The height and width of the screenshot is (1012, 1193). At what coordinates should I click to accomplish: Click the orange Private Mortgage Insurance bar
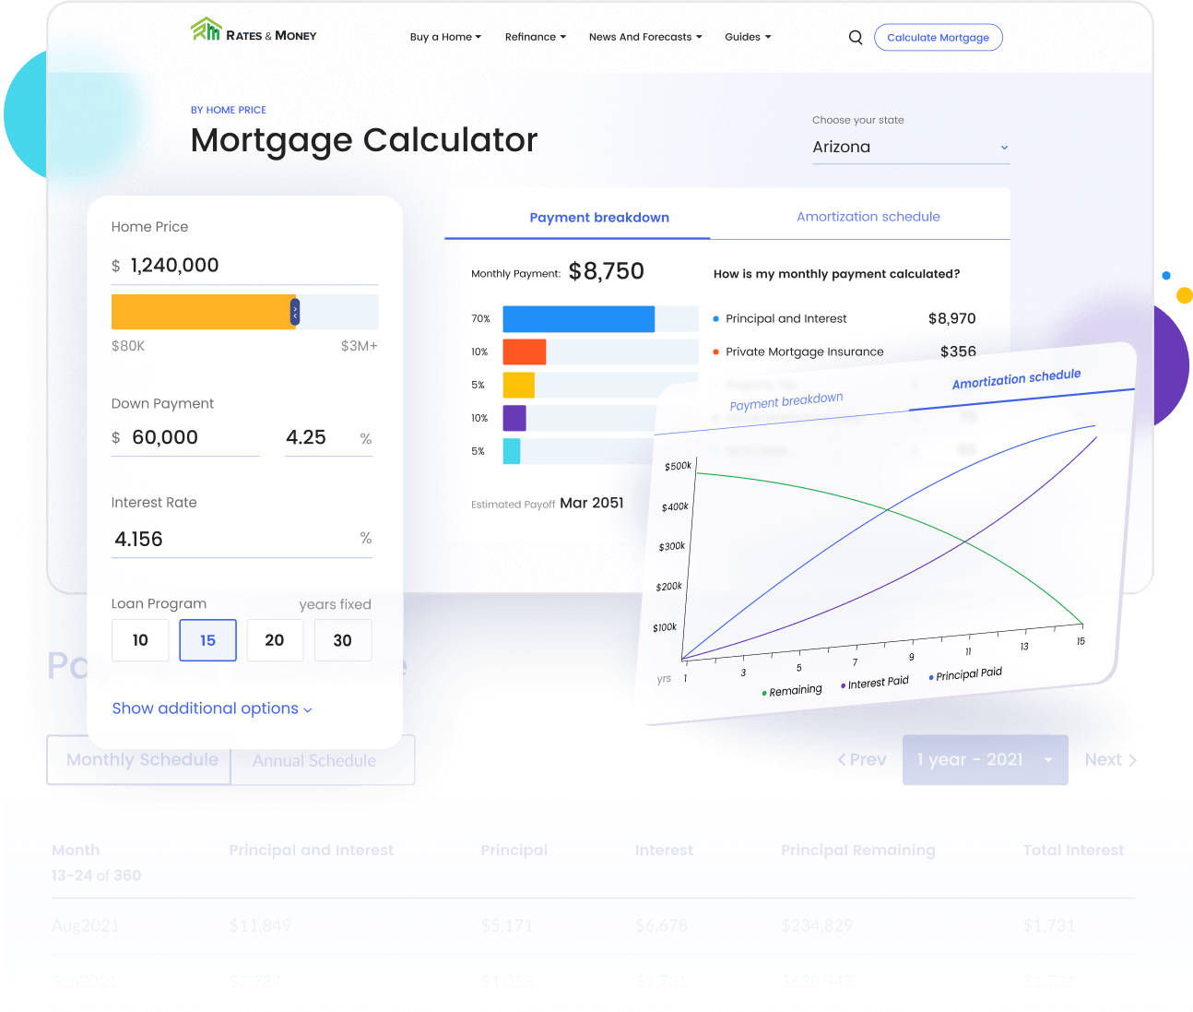(524, 352)
